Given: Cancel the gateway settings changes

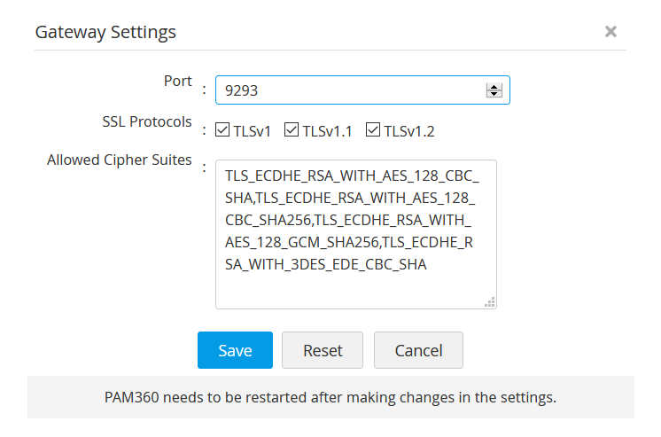Looking at the screenshot, I should (418, 350).
